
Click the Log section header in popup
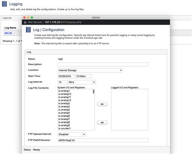click(x=96, y=52)
